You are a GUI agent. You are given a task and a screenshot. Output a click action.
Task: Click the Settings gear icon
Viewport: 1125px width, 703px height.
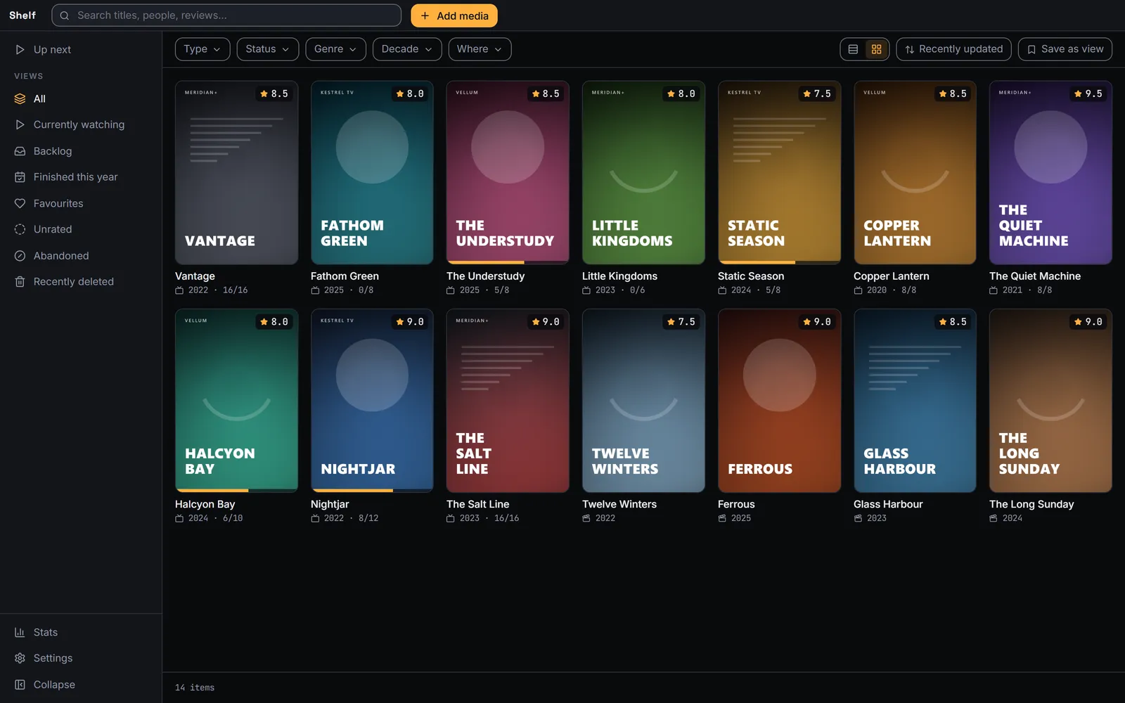20,659
